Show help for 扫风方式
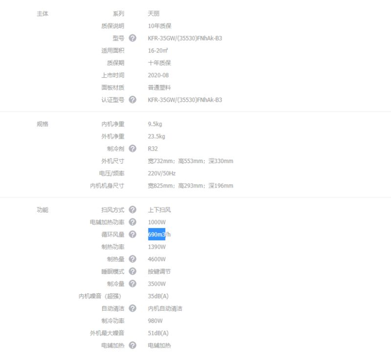Image resolution: width=391 pixels, height=357 pixels. pyautogui.click(x=132, y=210)
